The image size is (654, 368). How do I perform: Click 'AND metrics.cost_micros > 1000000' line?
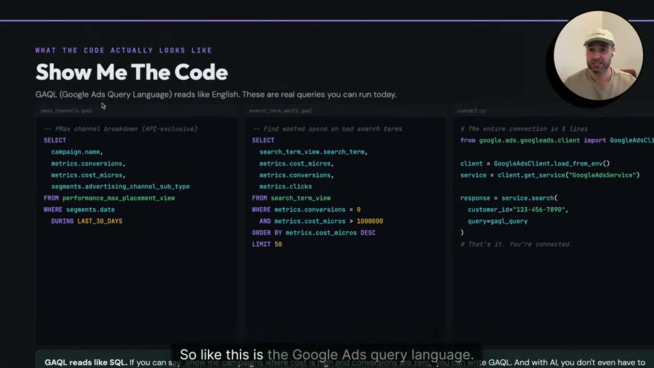click(x=321, y=221)
